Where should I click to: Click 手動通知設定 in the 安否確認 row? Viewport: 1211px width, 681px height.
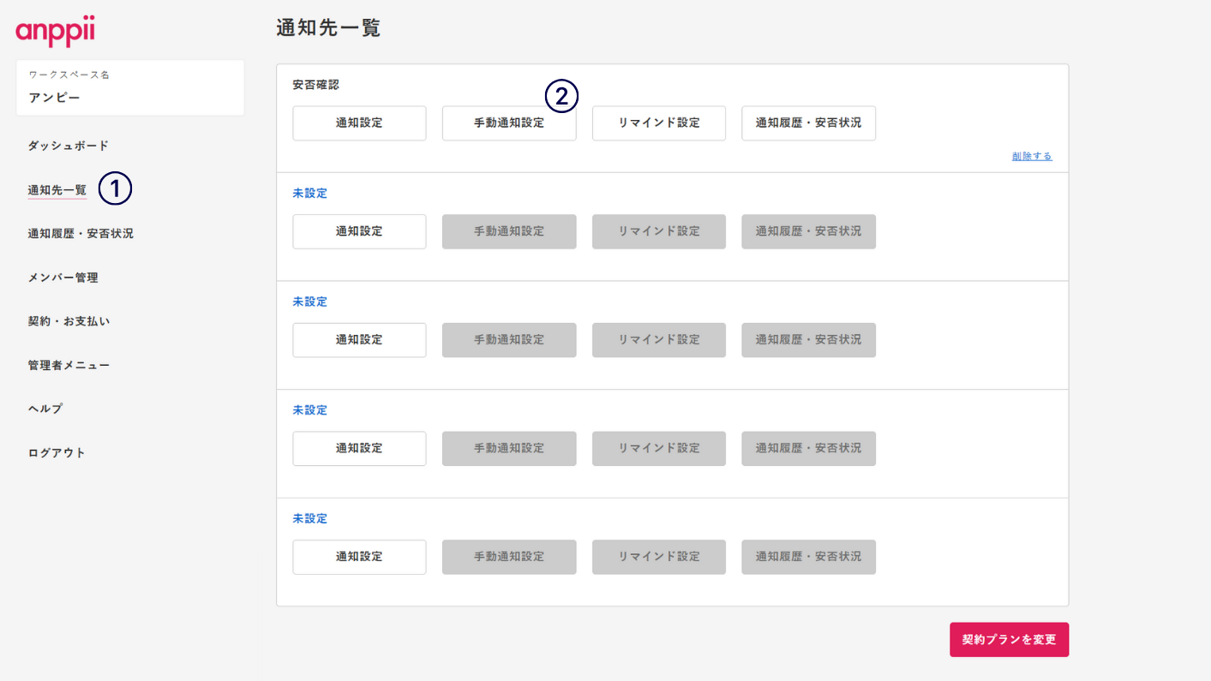pyautogui.click(x=509, y=123)
